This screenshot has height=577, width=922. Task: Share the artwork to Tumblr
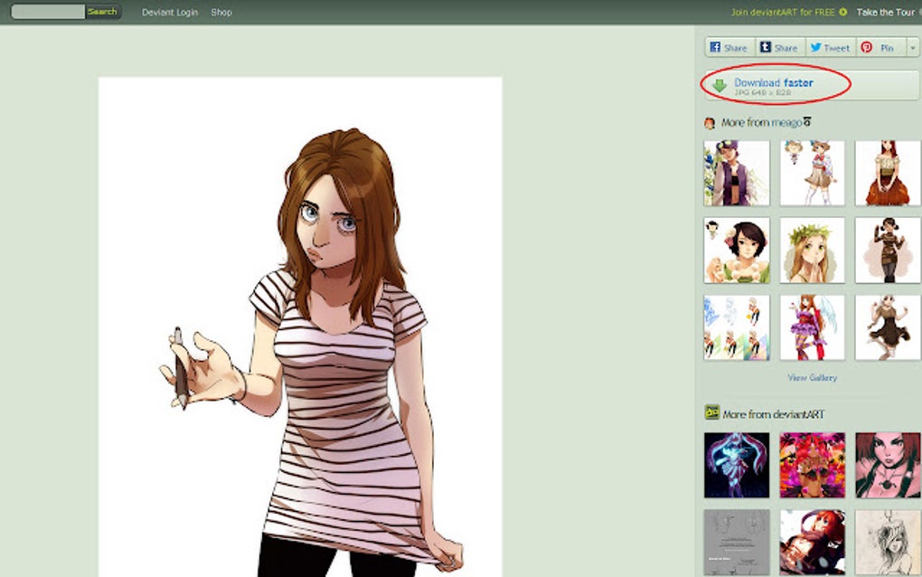pyautogui.click(x=779, y=47)
